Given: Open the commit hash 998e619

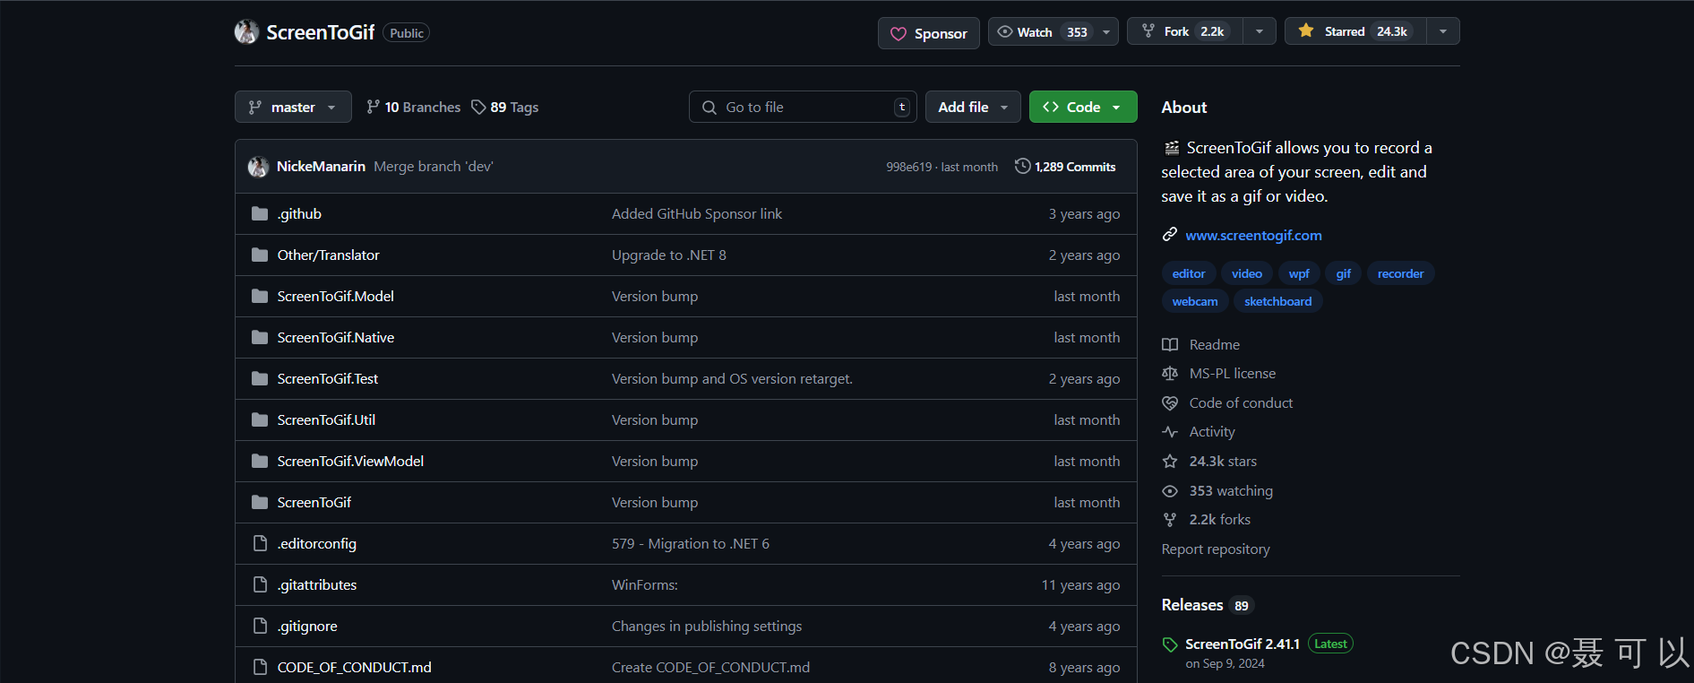Looking at the screenshot, I should pyautogui.click(x=909, y=167).
